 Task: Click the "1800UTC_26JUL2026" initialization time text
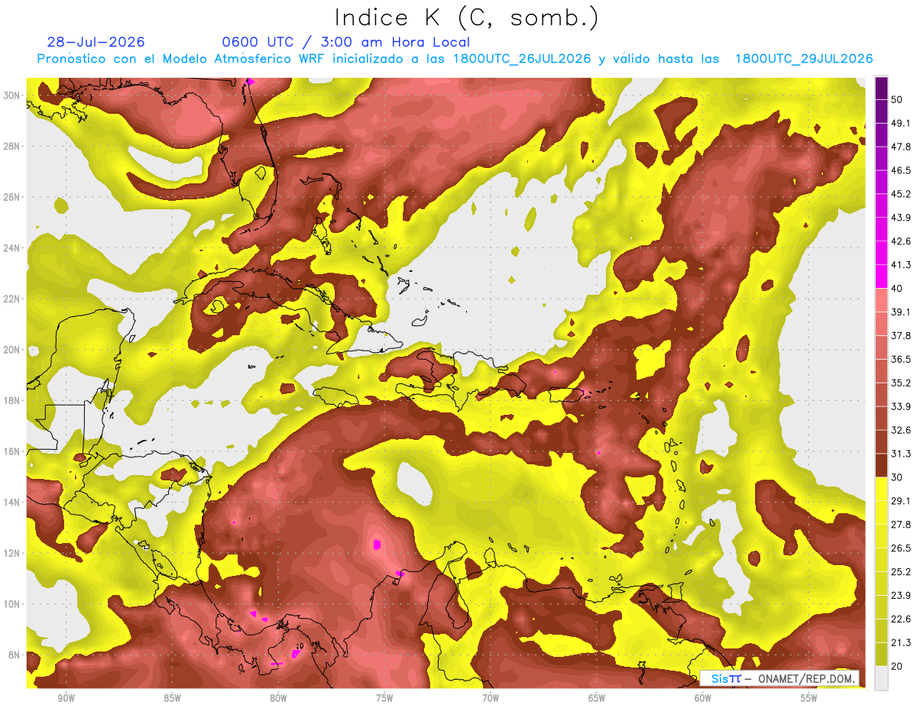pos(522,59)
